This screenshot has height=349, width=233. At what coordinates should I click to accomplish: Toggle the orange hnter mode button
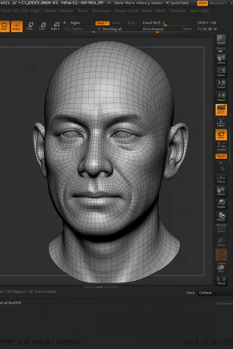(17, 26)
